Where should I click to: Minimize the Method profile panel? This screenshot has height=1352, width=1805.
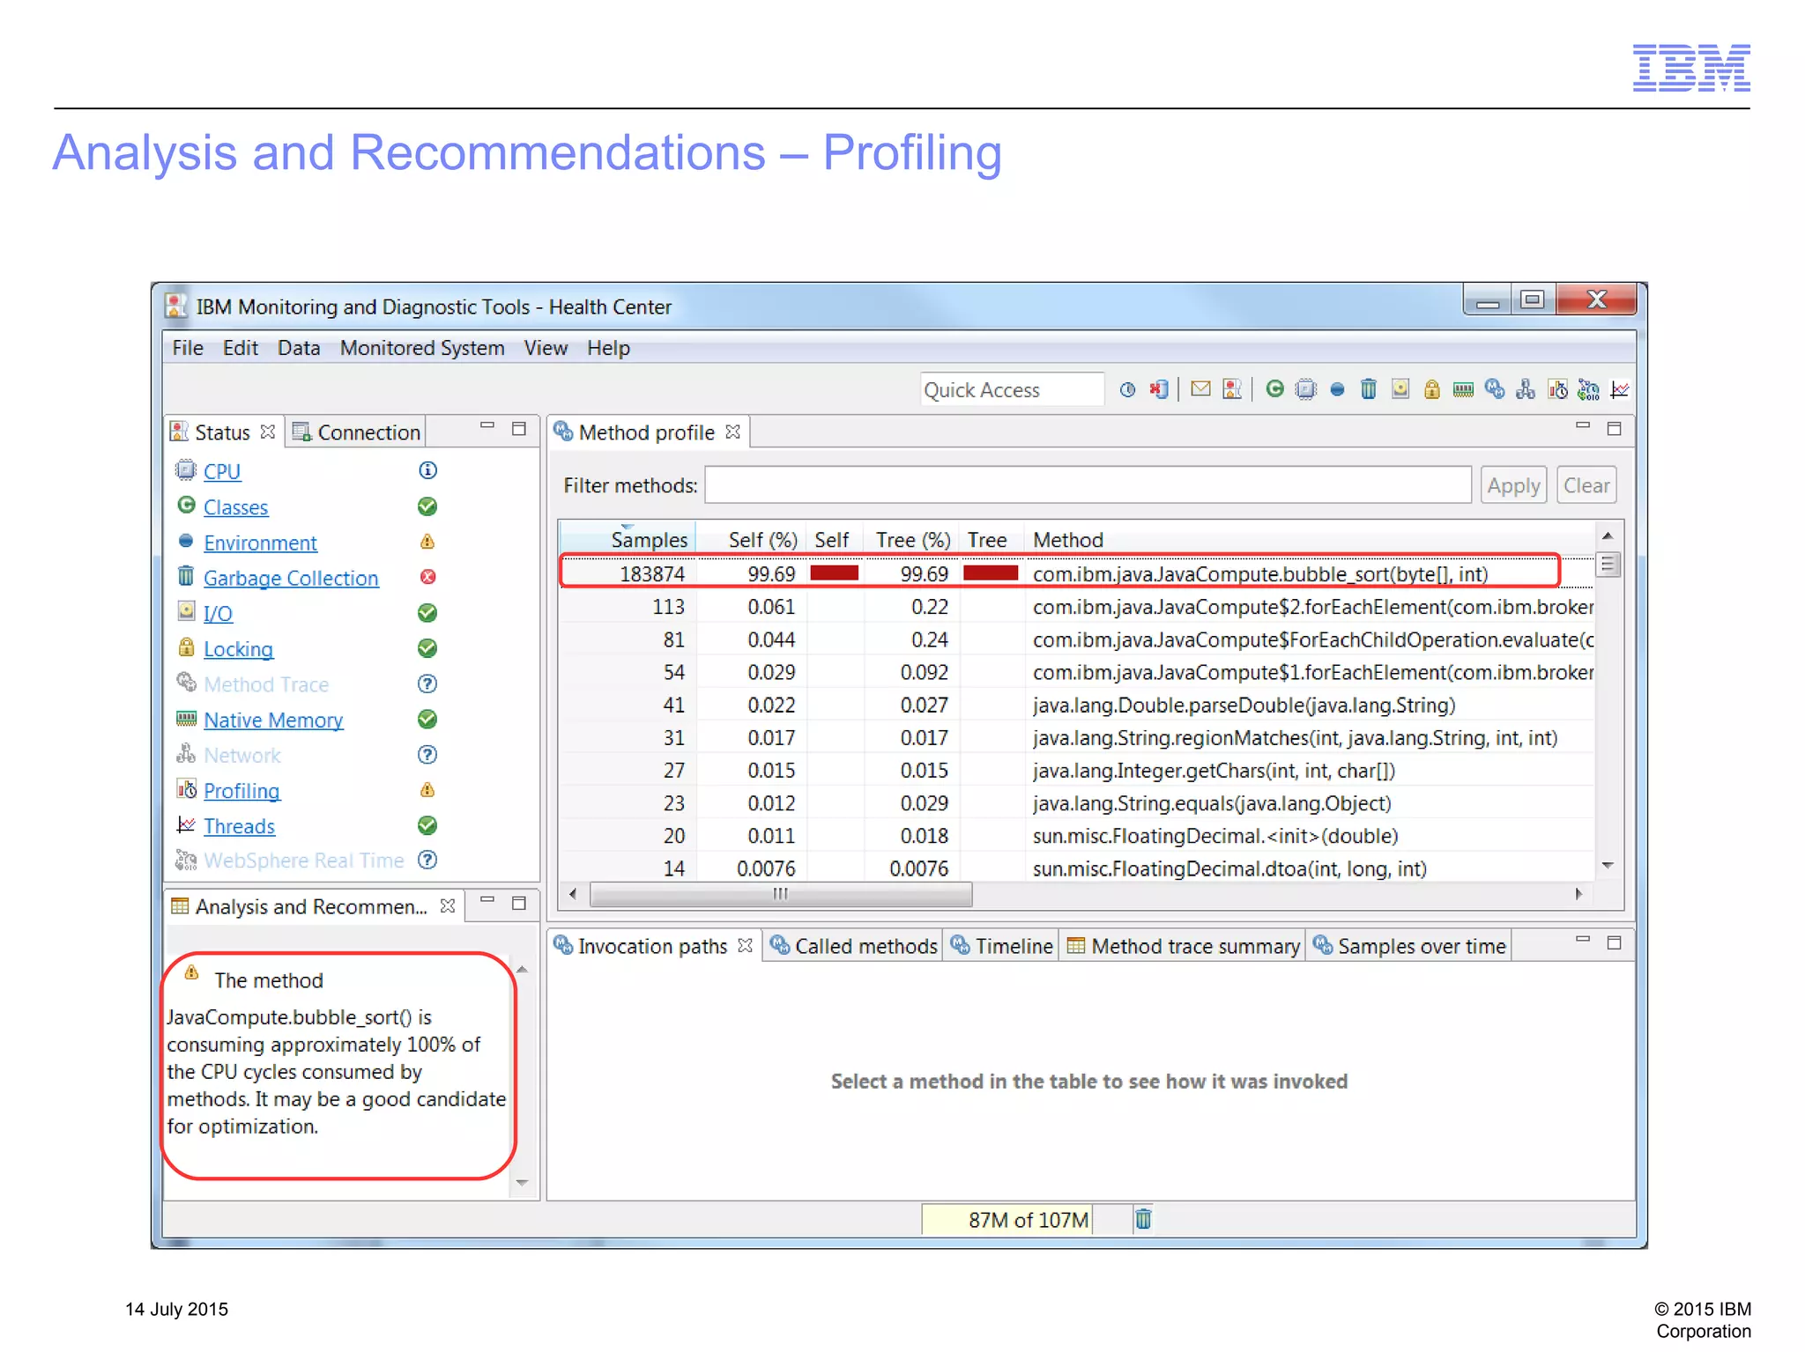(x=1583, y=425)
